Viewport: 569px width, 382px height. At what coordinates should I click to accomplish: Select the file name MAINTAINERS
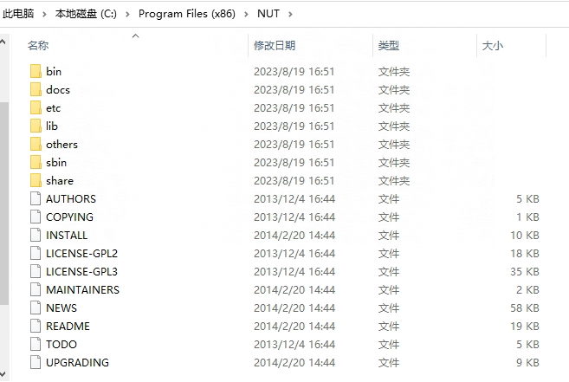(x=83, y=289)
